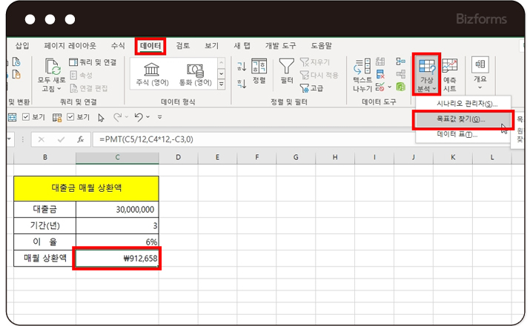Open Help (도움말) tab
This screenshot has height=326, width=530.
point(321,46)
